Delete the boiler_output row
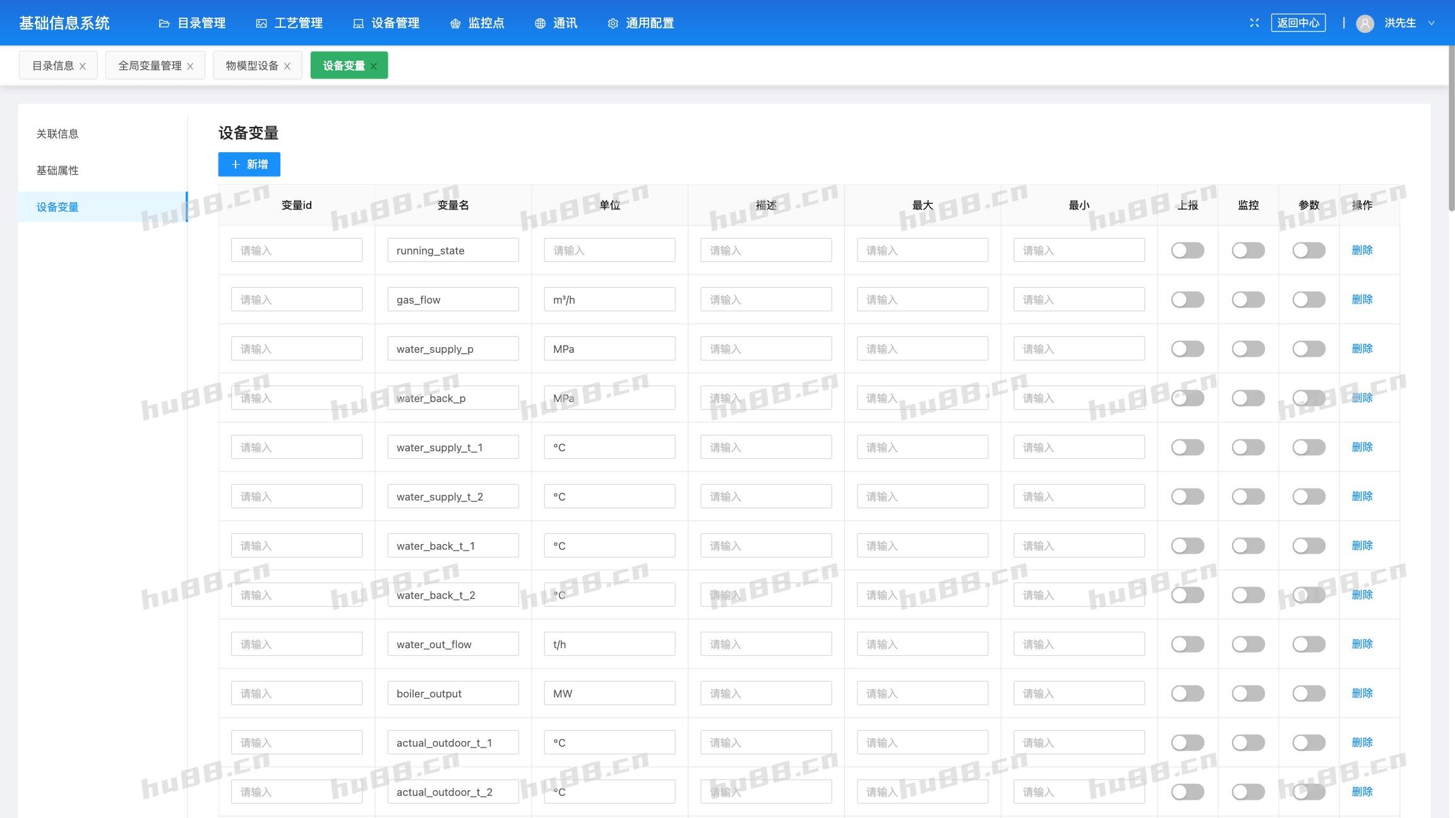Image resolution: width=1455 pixels, height=818 pixels. tap(1362, 693)
